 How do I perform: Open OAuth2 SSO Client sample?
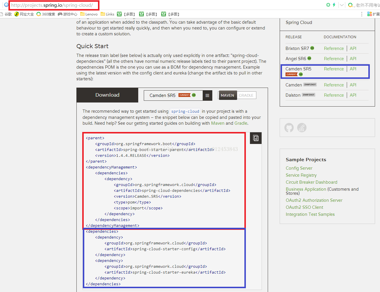[x=304, y=207]
